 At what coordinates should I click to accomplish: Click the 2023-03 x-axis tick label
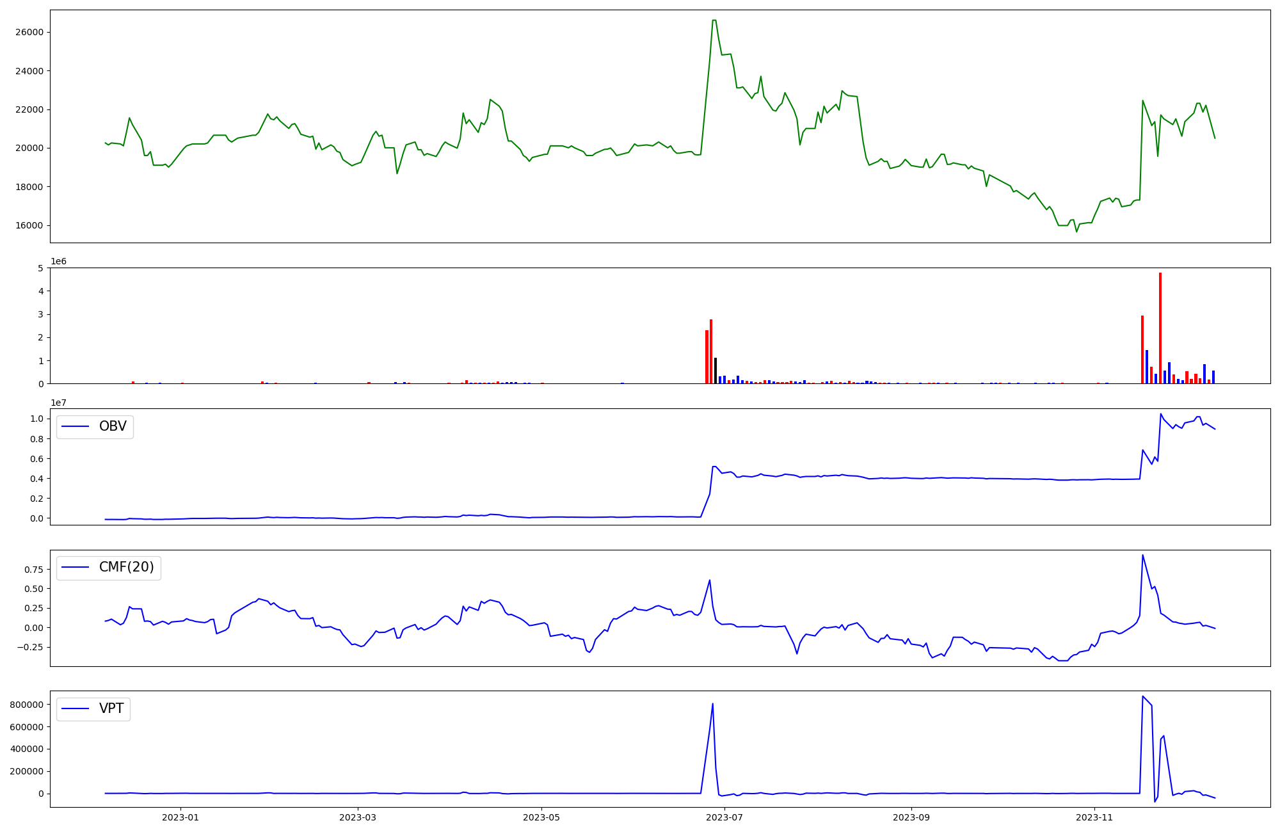(358, 817)
